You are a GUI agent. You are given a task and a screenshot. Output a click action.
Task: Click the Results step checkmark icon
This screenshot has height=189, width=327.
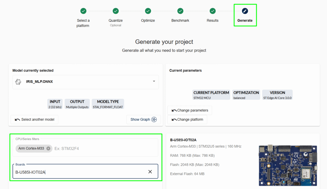212,11
